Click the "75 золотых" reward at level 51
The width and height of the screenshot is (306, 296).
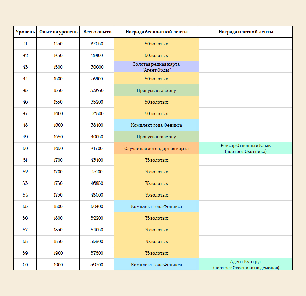(x=156, y=160)
